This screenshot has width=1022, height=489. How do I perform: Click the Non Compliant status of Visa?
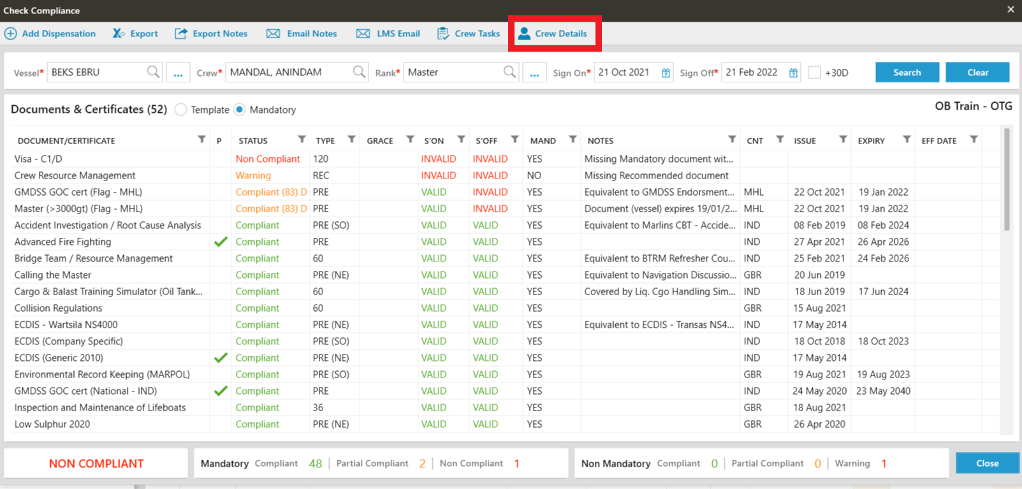coord(268,159)
